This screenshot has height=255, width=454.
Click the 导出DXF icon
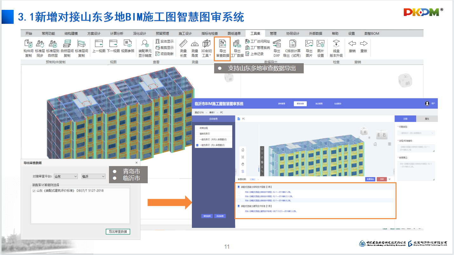coord(277,48)
